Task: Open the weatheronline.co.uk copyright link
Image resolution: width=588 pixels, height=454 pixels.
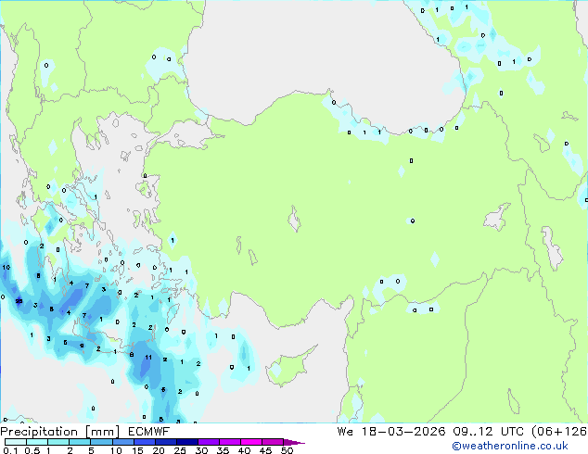Action: pyautogui.click(x=510, y=446)
